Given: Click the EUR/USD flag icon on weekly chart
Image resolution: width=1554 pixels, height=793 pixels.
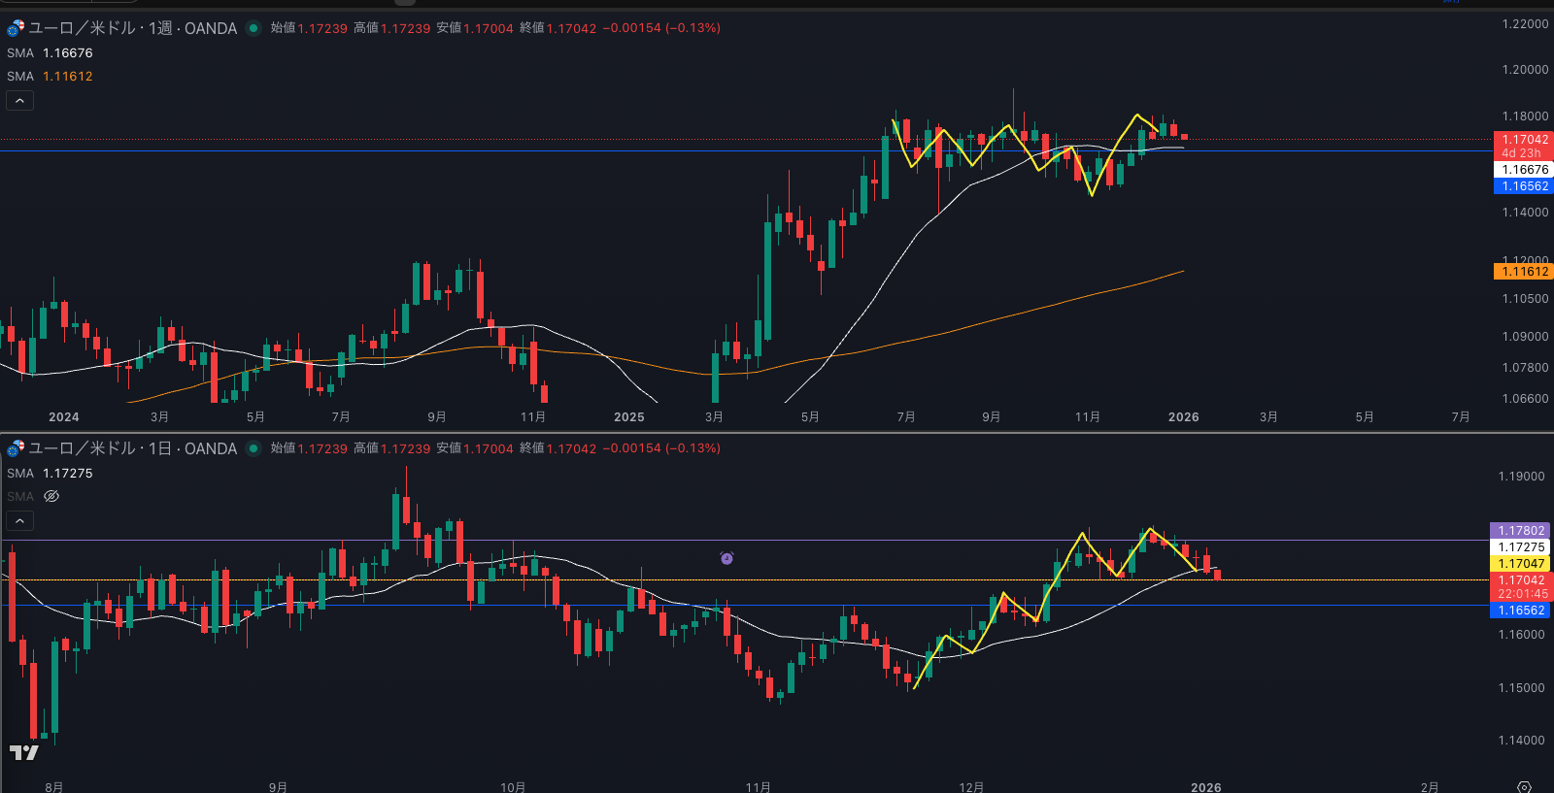Looking at the screenshot, I should point(16,28).
